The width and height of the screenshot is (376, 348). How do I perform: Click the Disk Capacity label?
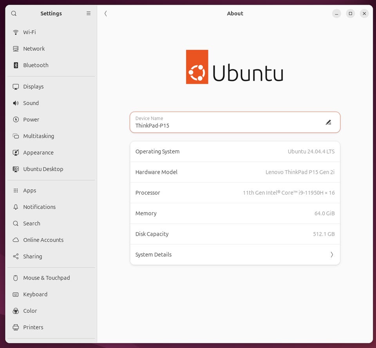tap(152, 234)
